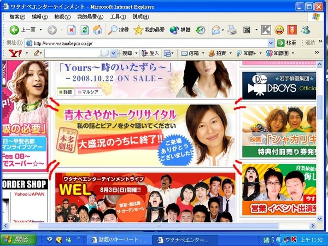This screenshot has width=328, height=246.
Task: Click the red download arrow toolbar icon
Action: click(x=292, y=30)
